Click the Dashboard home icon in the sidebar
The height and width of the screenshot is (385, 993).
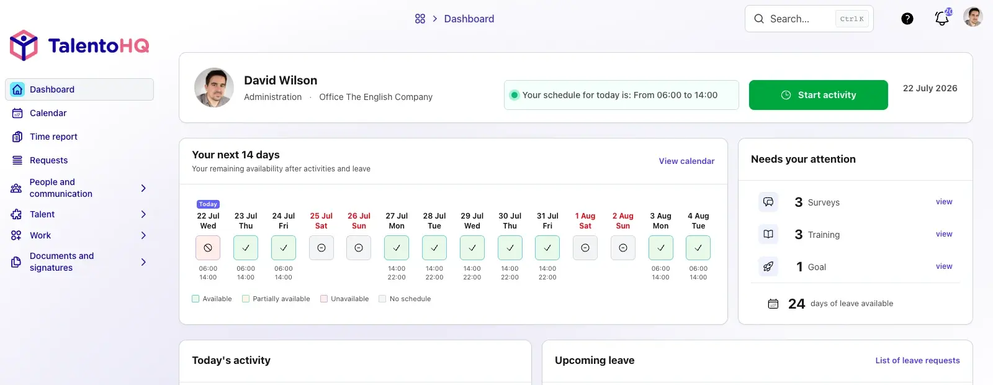click(x=17, y=89)
